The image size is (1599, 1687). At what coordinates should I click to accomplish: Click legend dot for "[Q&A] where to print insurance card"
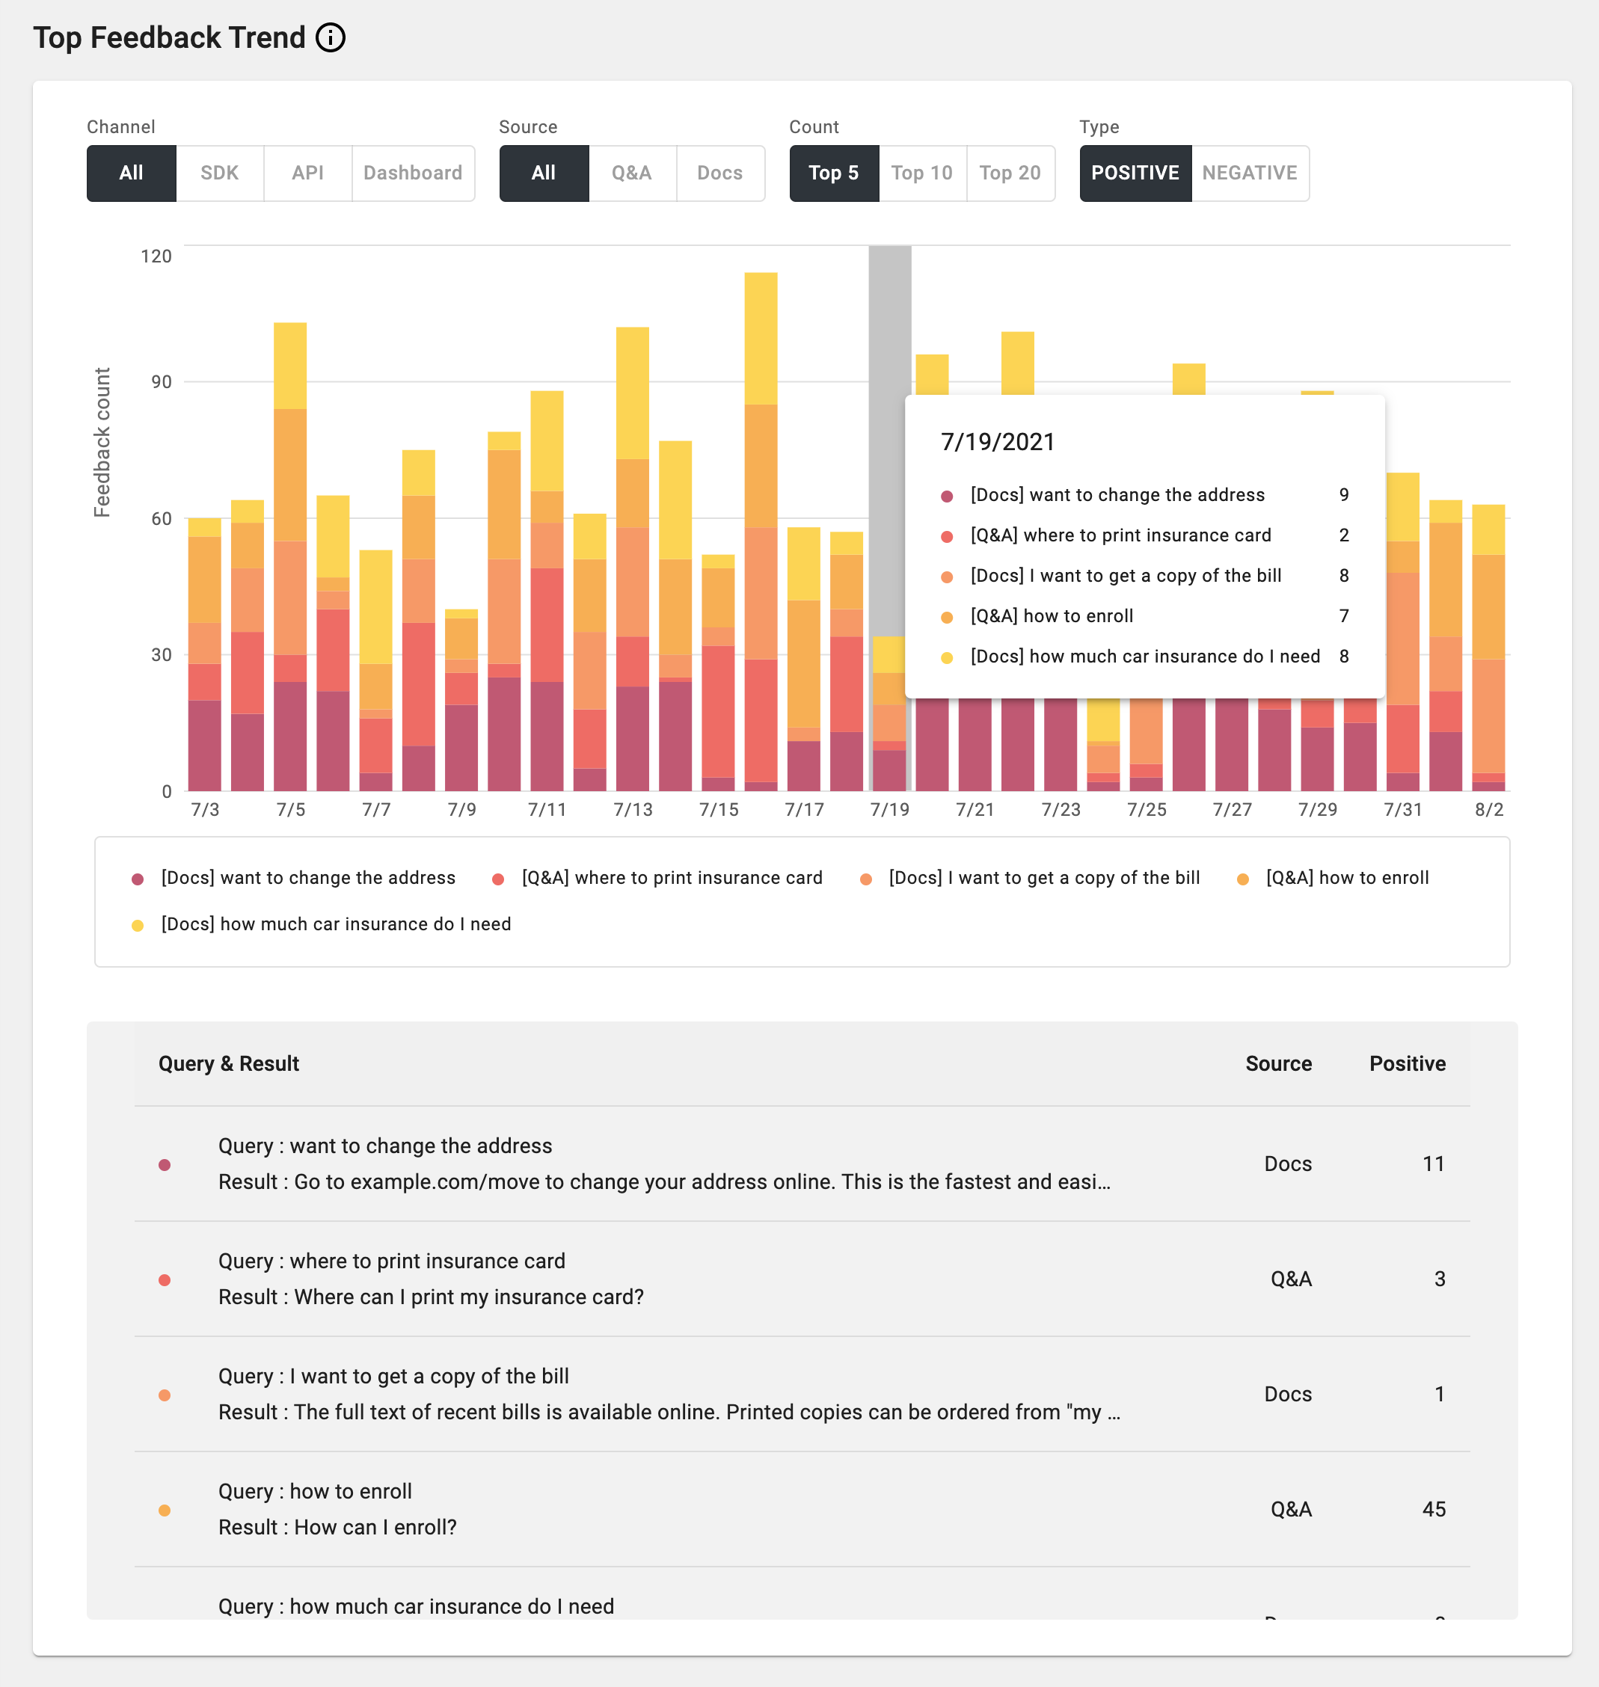pyautogui.click(x=498, y=878)
